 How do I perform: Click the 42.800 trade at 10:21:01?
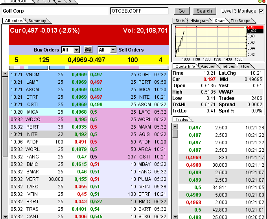pyautogui.click(x=221, y=210)
